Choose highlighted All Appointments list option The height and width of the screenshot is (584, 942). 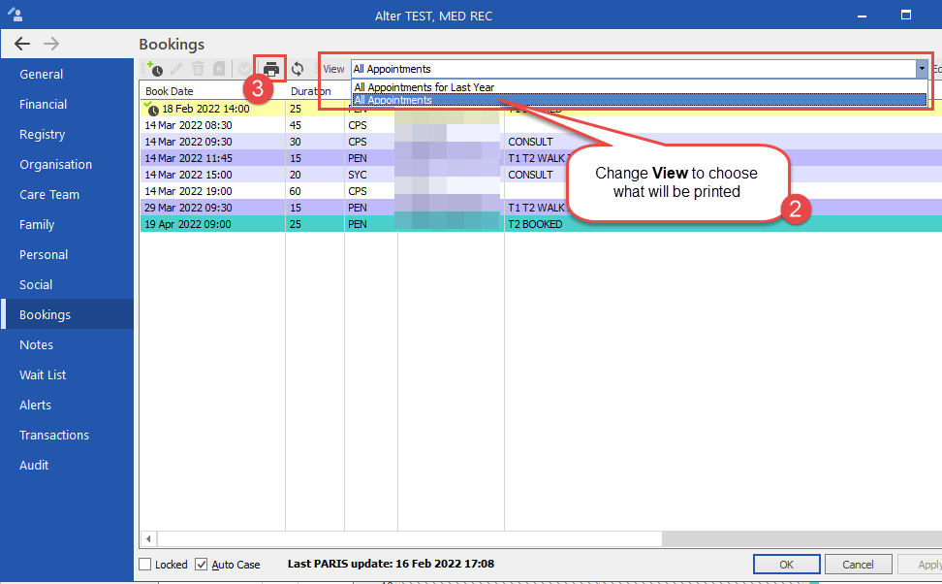click(x=640, y=100)
